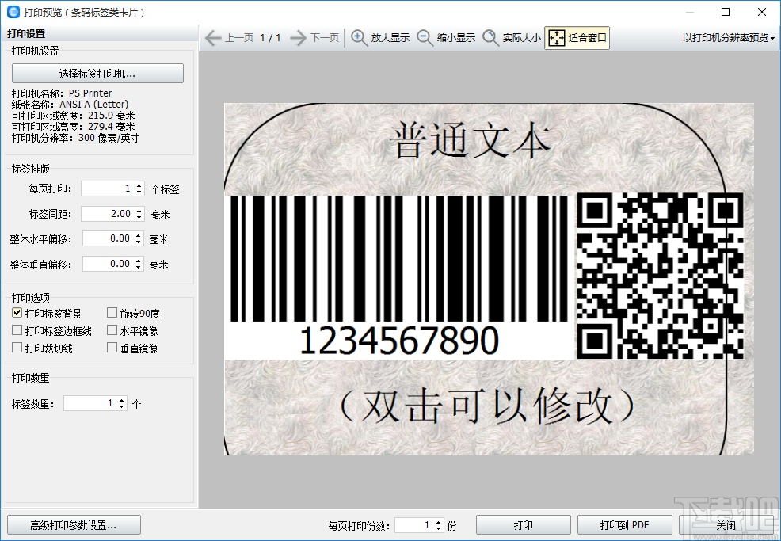781x541 pixels.
Task: Click 双击可以修改 text in preview
Action: click(488, 405)
